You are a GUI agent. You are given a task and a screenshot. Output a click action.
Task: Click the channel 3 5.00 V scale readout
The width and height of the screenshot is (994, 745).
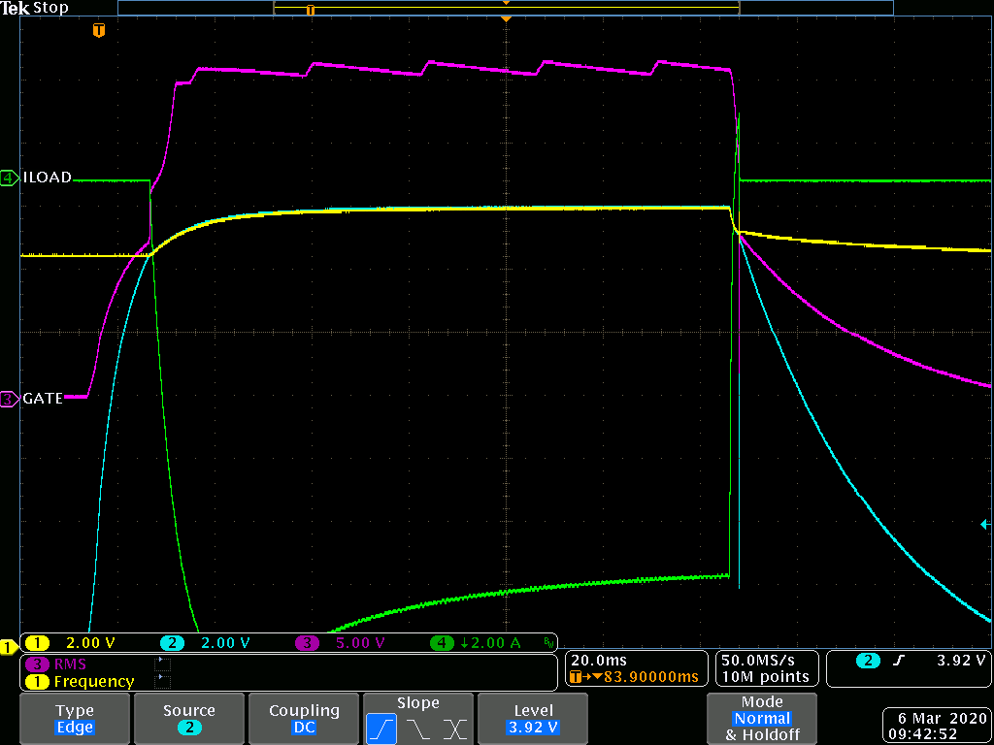pos(360,643)
